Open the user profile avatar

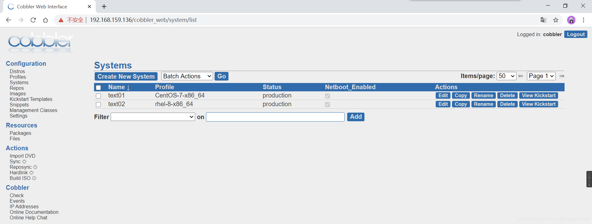coord(571,20)
